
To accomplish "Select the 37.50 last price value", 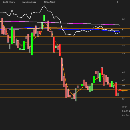I will [125, 107].
